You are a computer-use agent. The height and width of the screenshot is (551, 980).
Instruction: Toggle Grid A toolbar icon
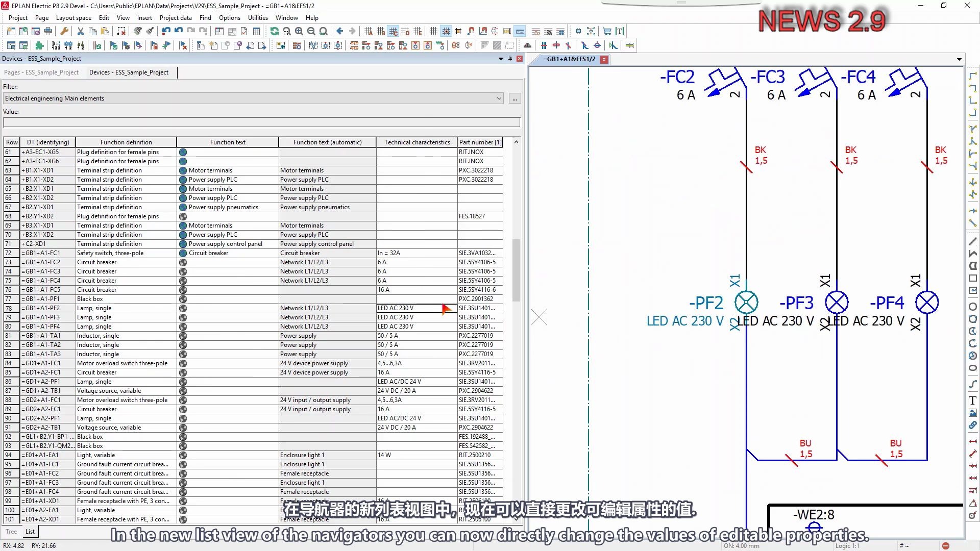368,31
